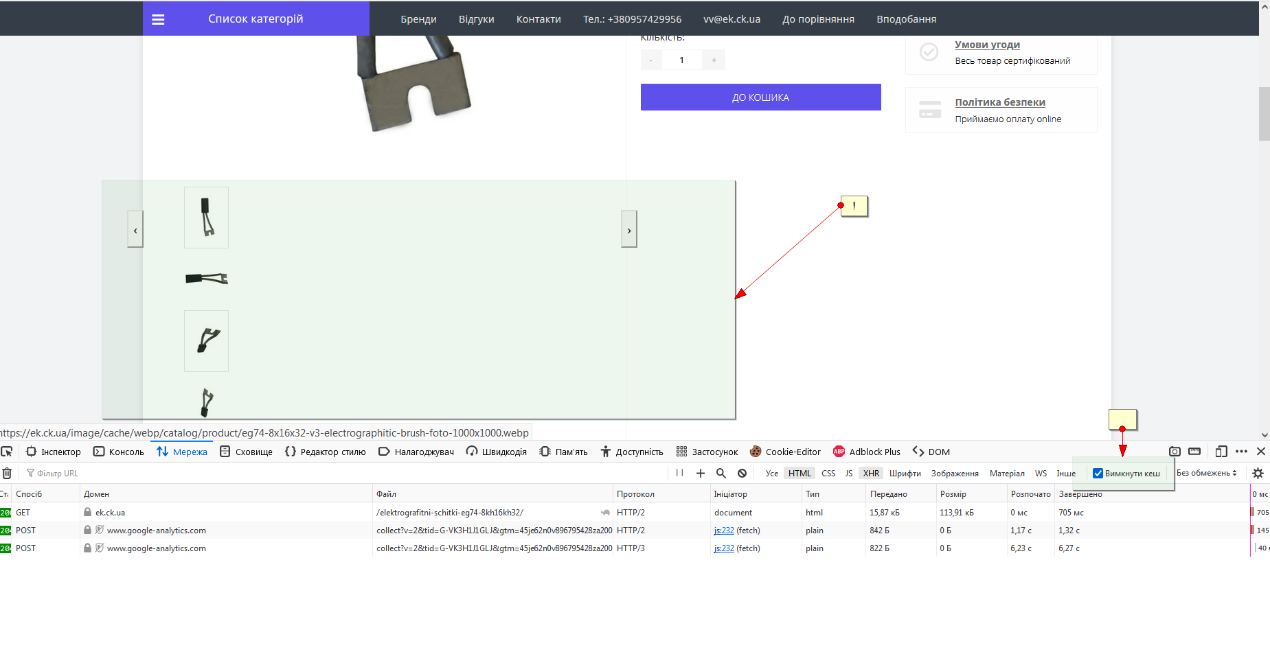Click the Фільтр URL input field
1270x663 pixels.
[x=345, y=473]
